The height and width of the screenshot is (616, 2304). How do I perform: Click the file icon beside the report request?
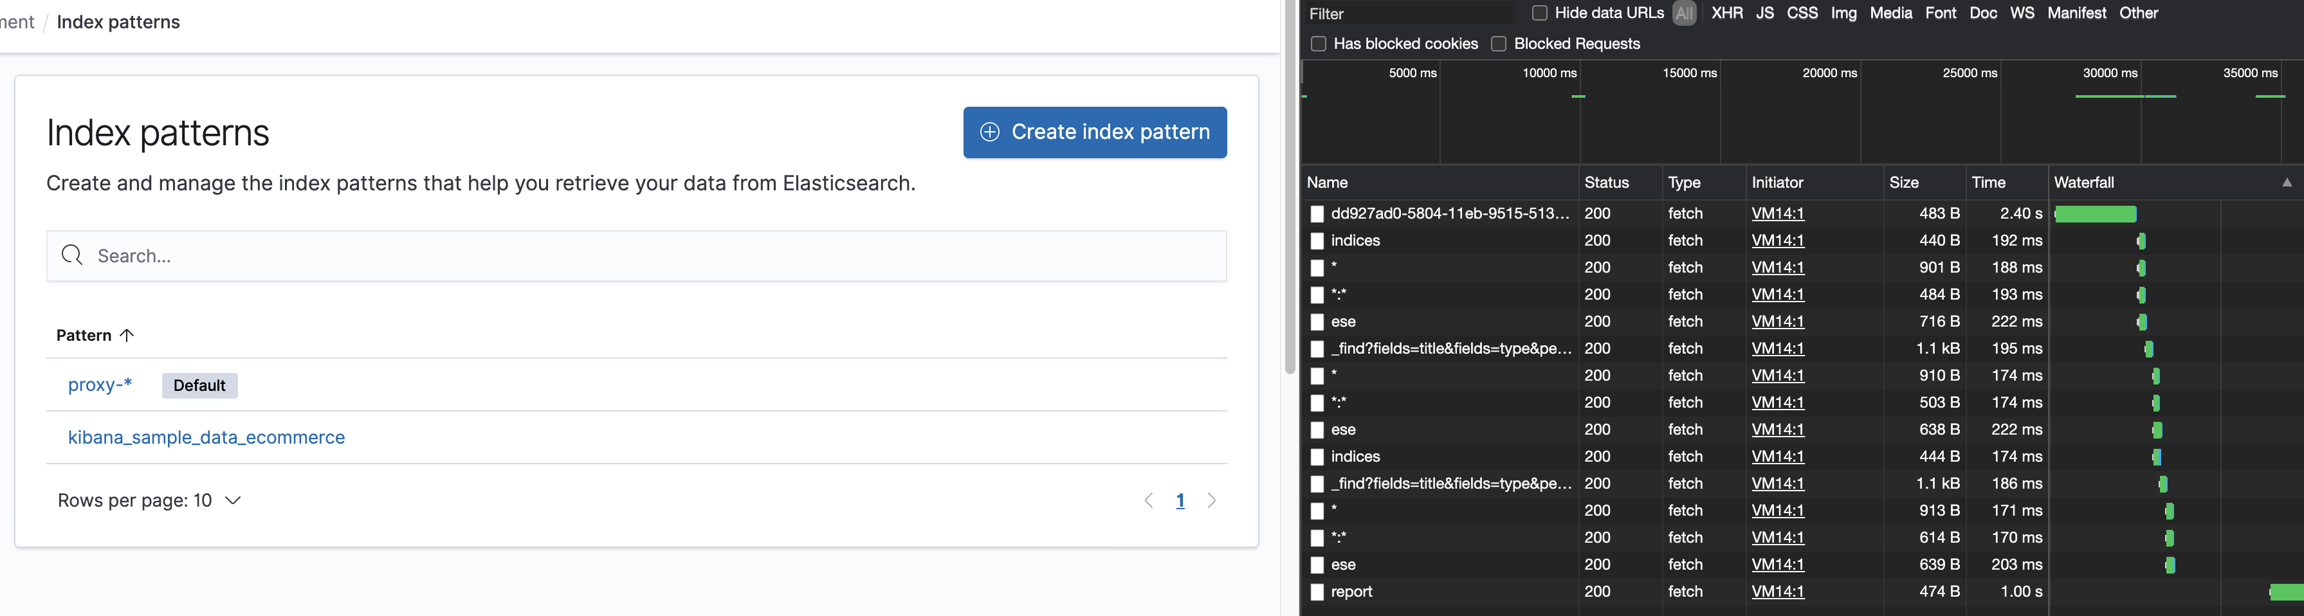[1317, 592]
